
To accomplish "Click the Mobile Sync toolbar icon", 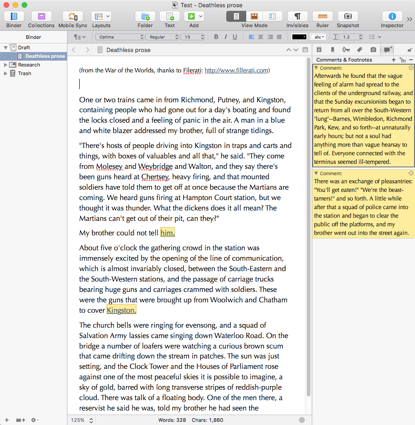I will [x=73, y=17].
